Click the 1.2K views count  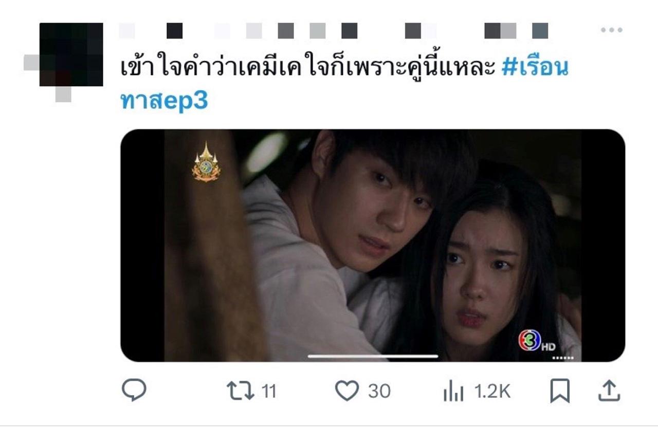point(492,392)
